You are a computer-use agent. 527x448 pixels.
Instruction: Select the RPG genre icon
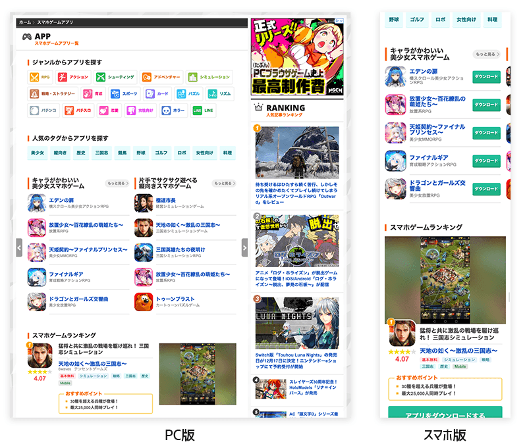coord(35,77)
